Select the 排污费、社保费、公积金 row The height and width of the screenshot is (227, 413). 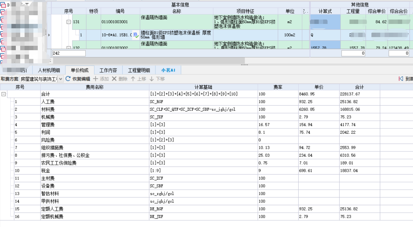tap(206, 155)
